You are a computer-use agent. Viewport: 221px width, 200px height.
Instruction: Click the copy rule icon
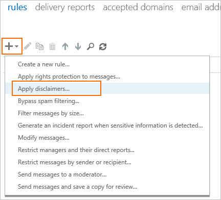(39, 46)
